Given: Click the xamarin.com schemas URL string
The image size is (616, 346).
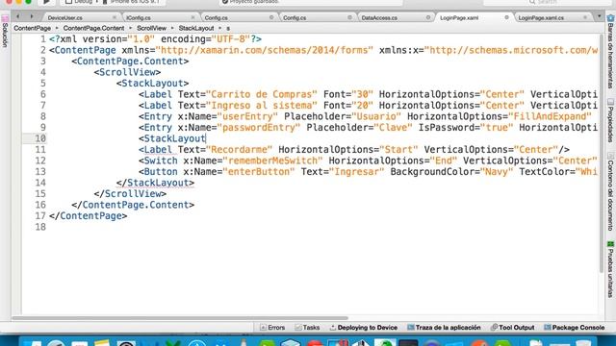Looking at the screenshot, I should [x=265, y=50].
